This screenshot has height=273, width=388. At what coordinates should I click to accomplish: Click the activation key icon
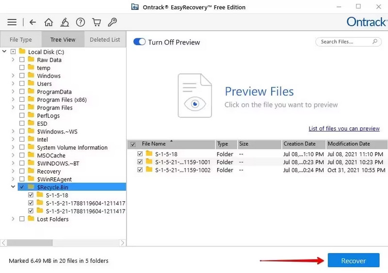point(113,22)
